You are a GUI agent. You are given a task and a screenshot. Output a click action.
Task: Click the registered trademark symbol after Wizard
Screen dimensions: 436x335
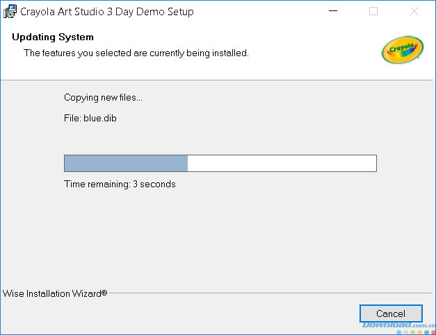tap(104, 293)
